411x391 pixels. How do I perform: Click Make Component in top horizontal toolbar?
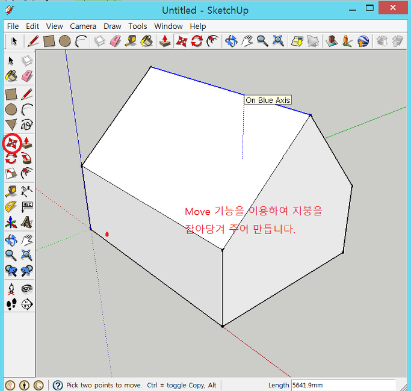click(100, 41)
